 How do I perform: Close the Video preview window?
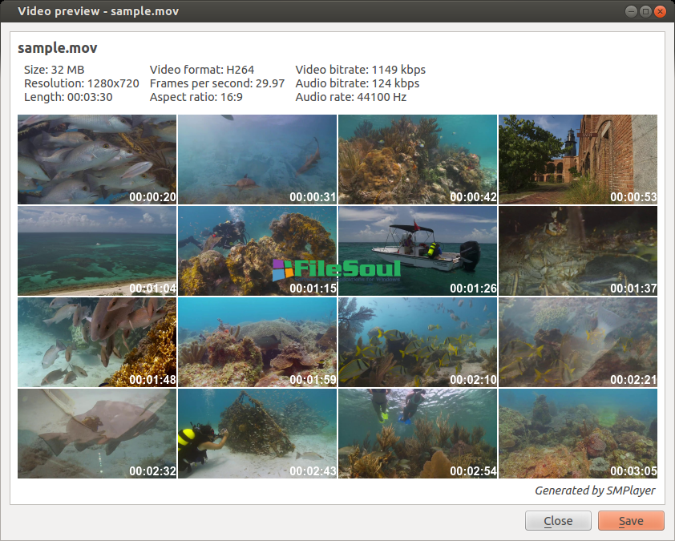[x=660, y=12]
